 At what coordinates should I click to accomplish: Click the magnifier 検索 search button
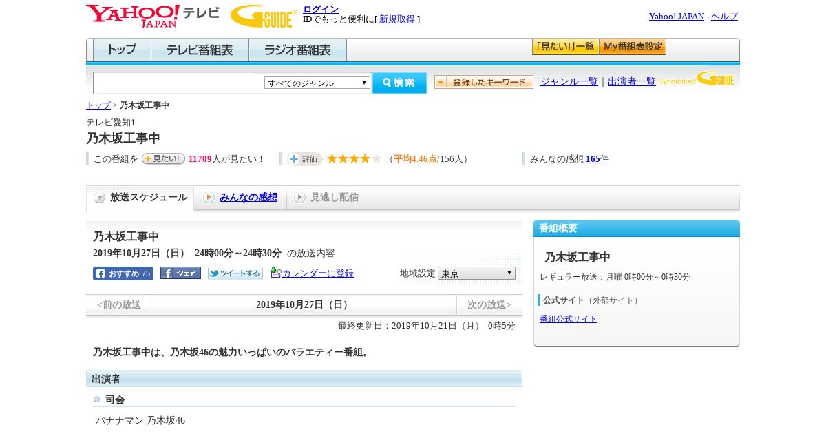click(399, 83)
